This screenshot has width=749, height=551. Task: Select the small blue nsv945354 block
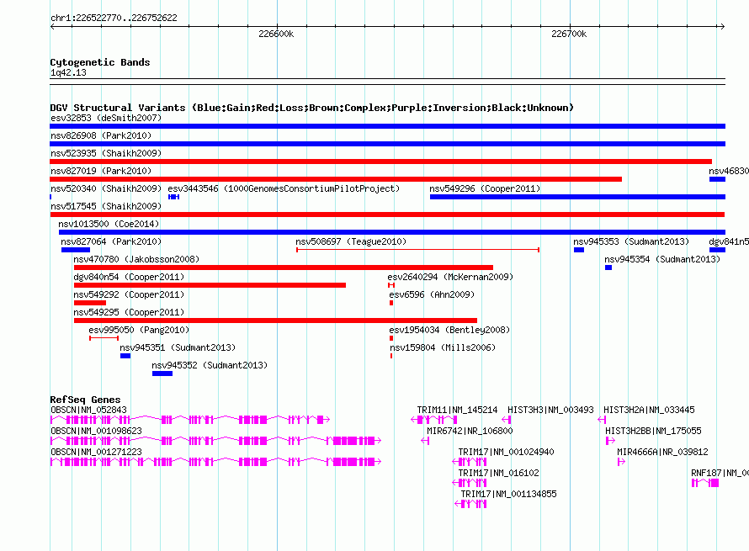[x=608, y=268]
